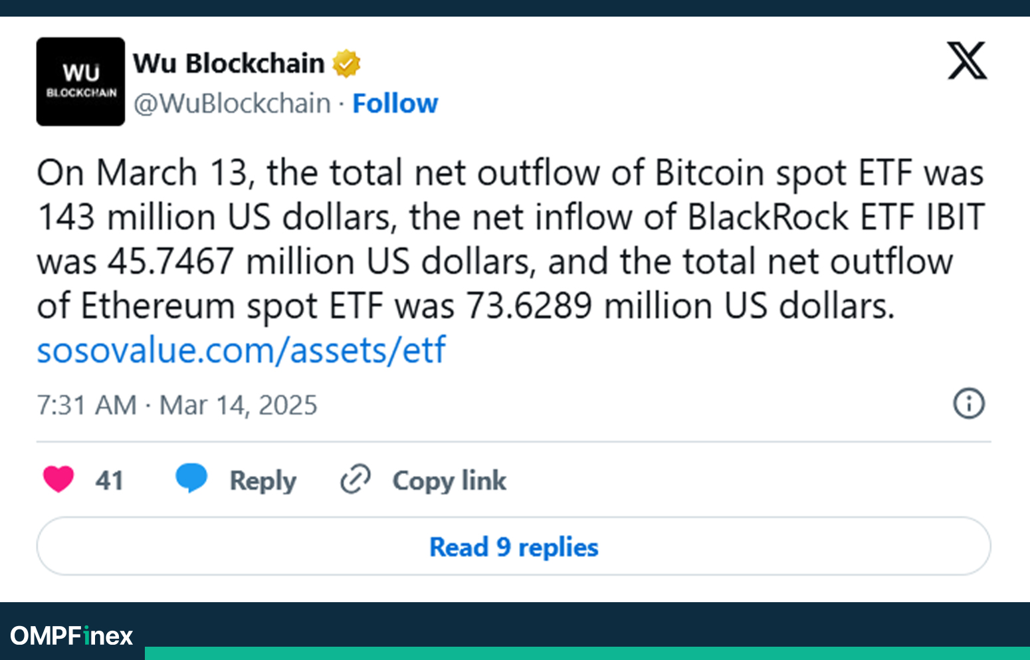
Task: Click the dark top banner strip
Action: point(515,8)
